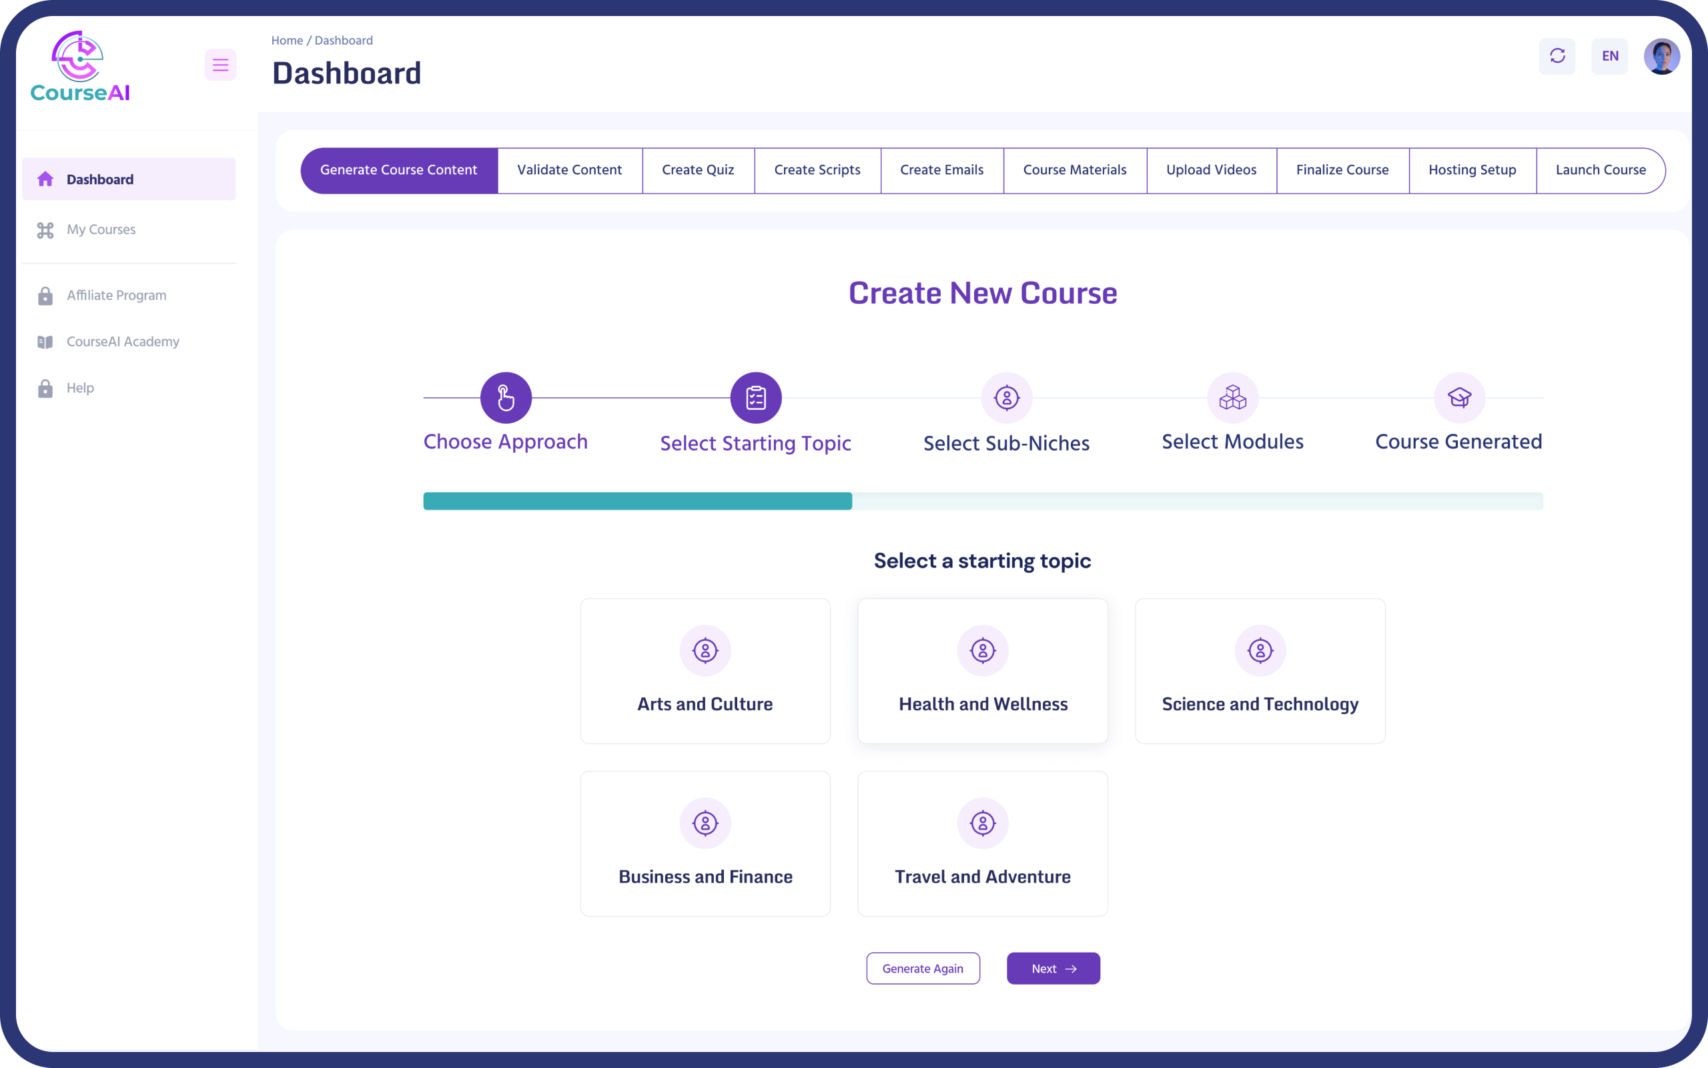1708x1068 pixels.
Task: Toggle the hamburger menu icon
Action: (218, 64)
